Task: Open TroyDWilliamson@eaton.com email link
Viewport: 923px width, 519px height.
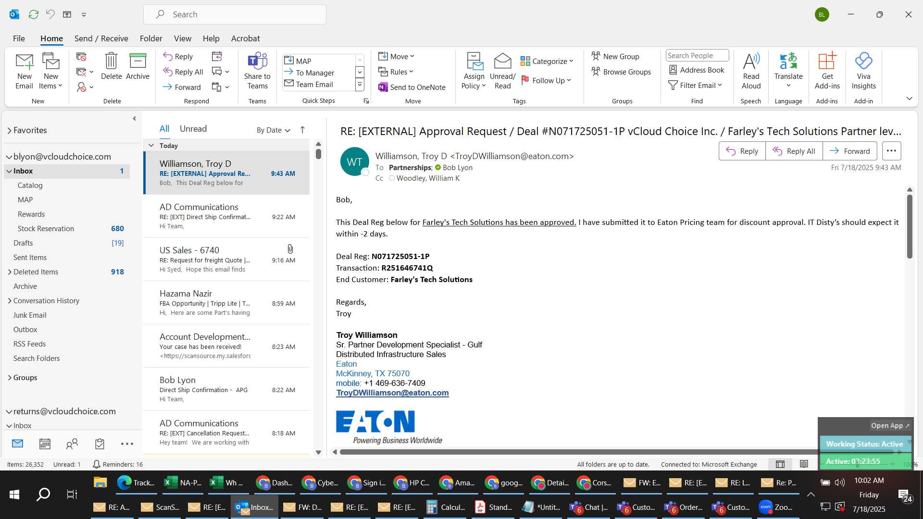Action: click(392, 393)
